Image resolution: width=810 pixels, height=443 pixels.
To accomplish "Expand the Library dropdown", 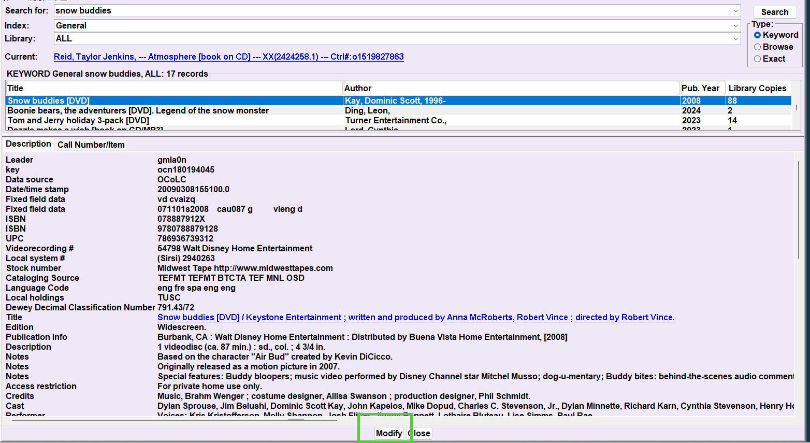I will (735, 38).
